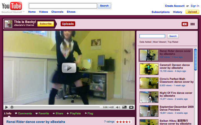Click the video list scrollbar thumb
The image size is (201, 125).
[196, 59]
